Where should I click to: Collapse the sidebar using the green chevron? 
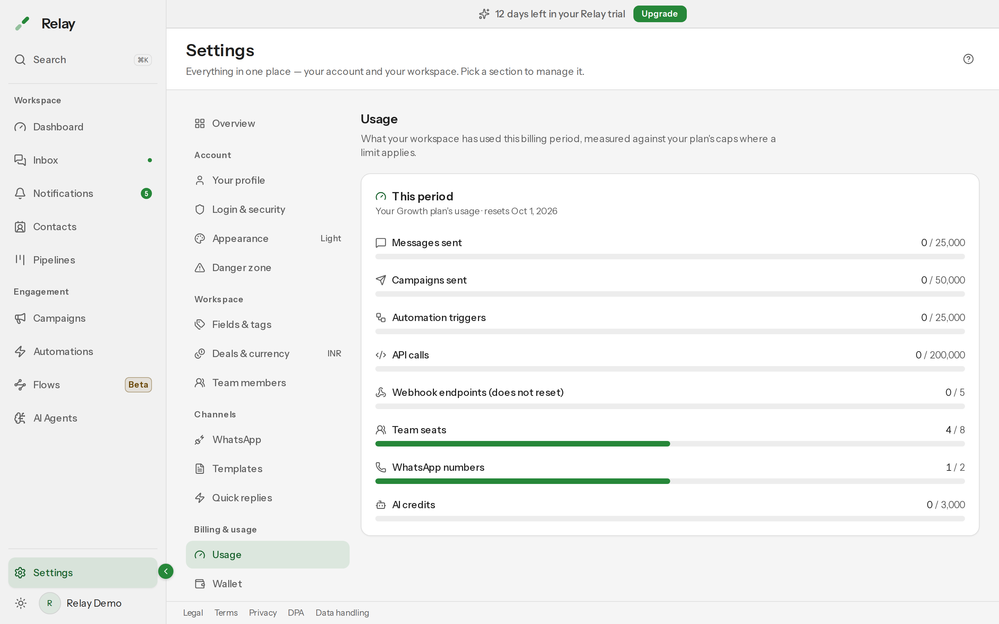point(165,571)
